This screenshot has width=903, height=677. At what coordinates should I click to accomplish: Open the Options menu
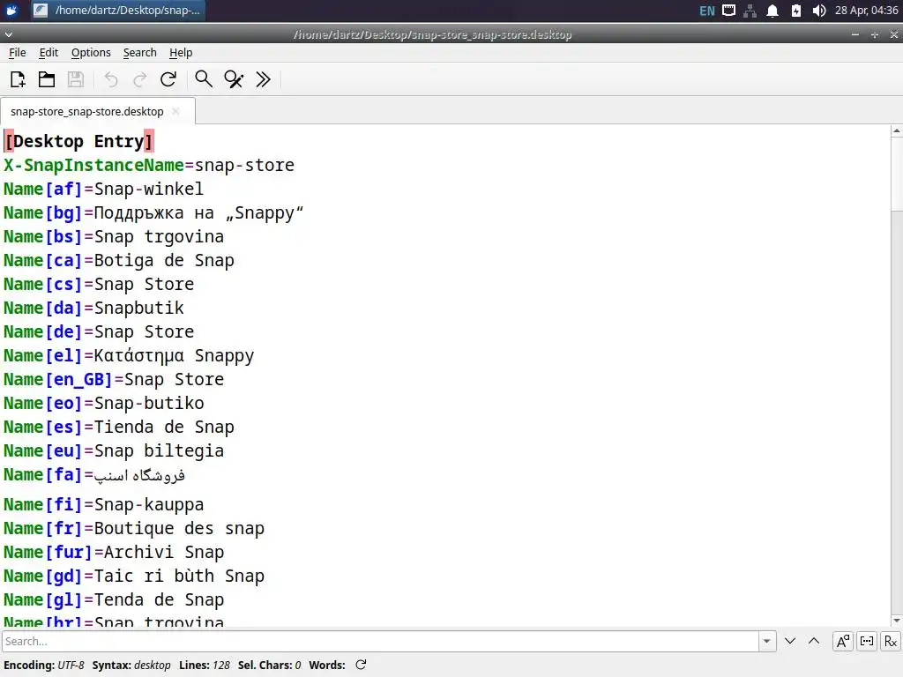click(x=91, y=52)
